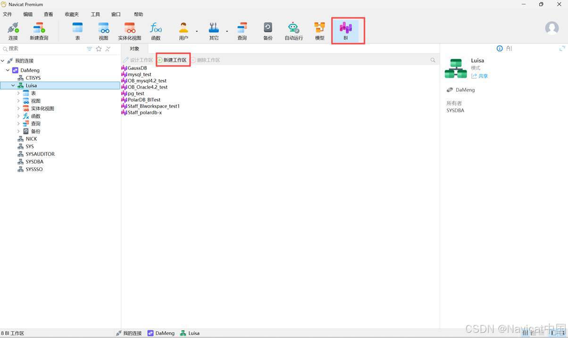Click the 删除工作区 button
This screenshot has width=568, height=338.
coord(205,60)
